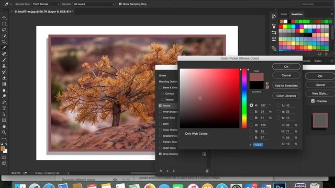Select the Rectangular Marquee tool
Screen dimensions: 335x188
pyautogui.click(x=4, y=23)
